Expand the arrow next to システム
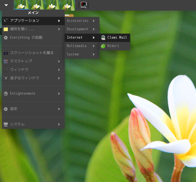 click(59, 124)
